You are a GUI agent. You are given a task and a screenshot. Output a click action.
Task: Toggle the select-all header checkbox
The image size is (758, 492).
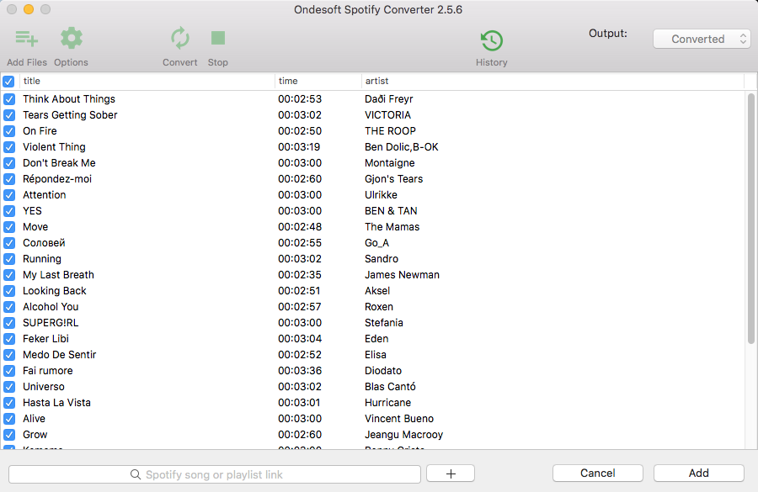pos(8,81)
